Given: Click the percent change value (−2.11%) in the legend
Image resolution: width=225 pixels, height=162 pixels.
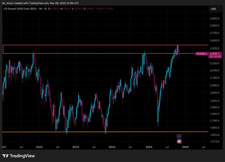Looking at the screenshot, I should [108, 9].
